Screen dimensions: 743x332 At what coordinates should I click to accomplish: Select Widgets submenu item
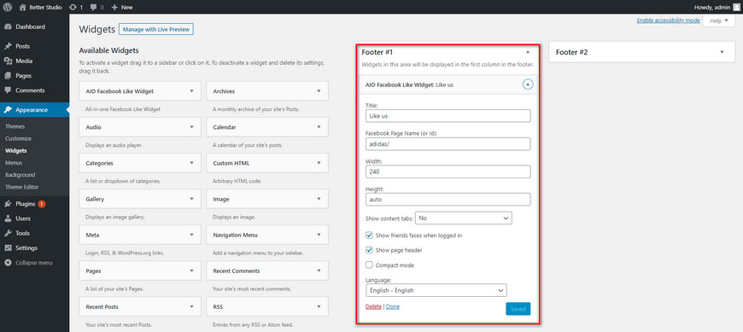click(x=16, y=150)
